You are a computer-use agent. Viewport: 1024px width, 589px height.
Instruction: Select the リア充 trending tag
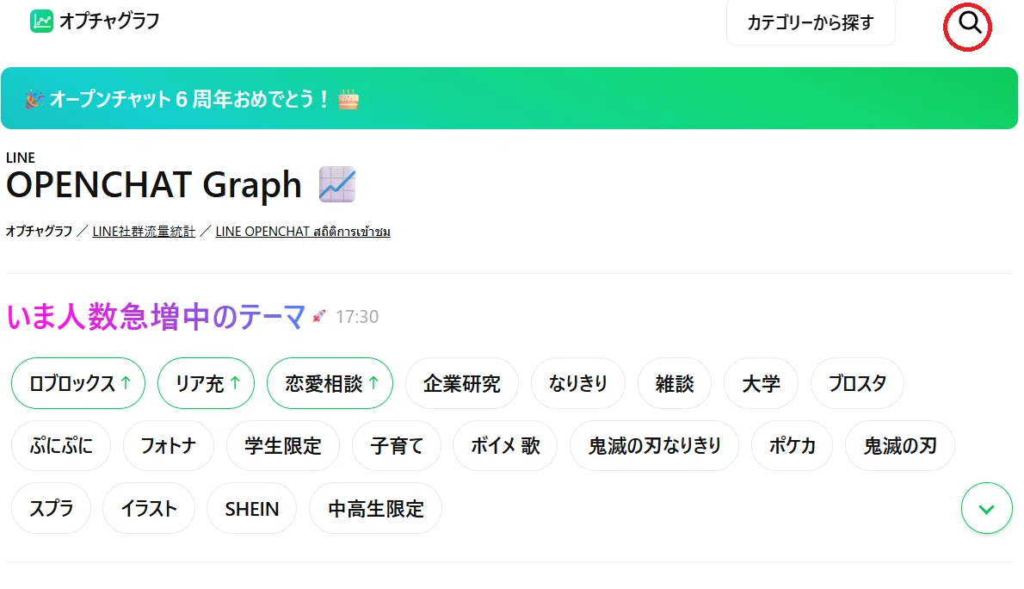[x=206, y=383]
